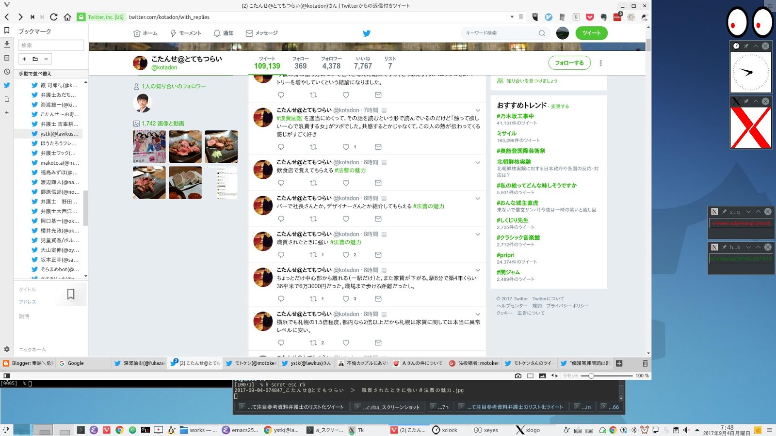Image resolution: width=776 pixels, height=436 pixels.
Task: Switch to the Google tab
Action: 83,363
